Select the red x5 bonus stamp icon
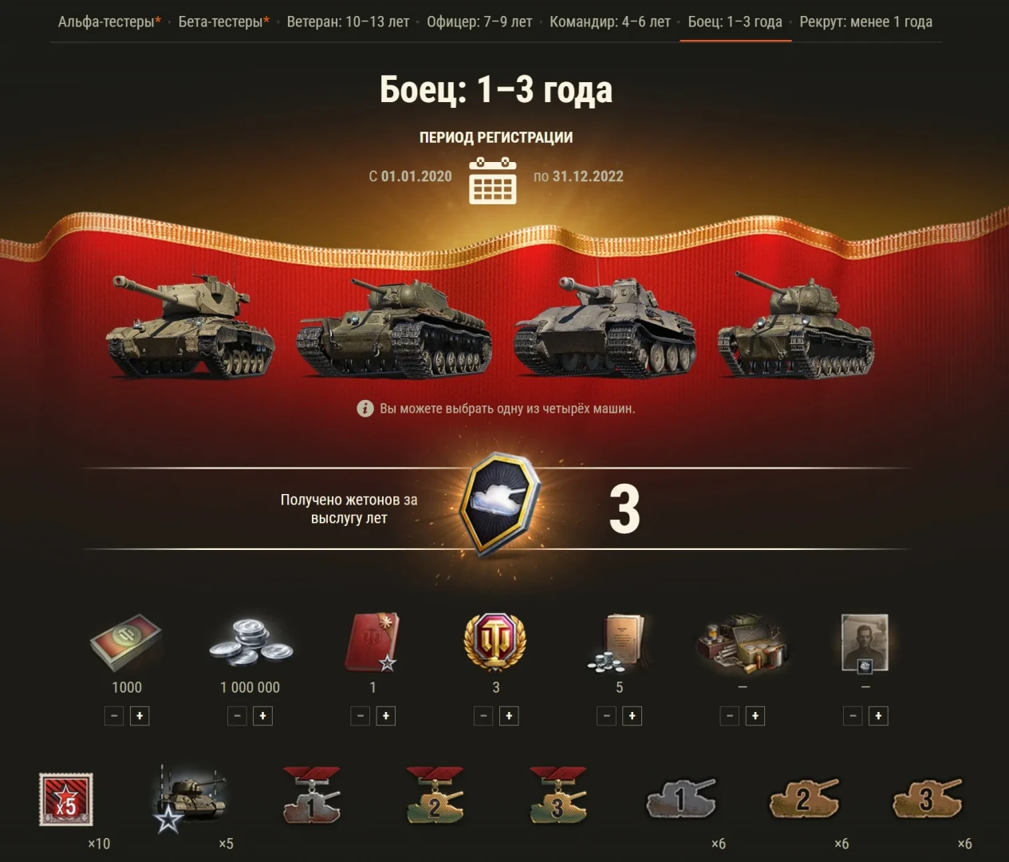 (66, 799)
